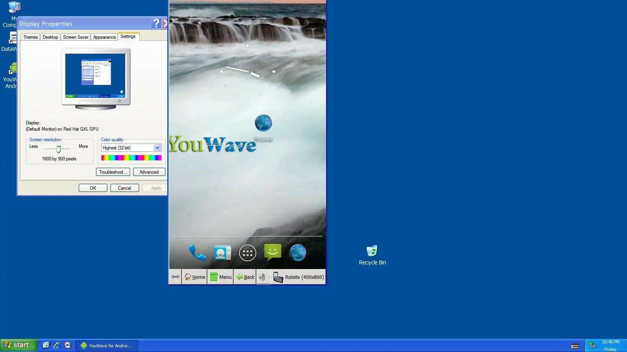
Task: Open the Appearance tab
Action: [x=104, y=37]
